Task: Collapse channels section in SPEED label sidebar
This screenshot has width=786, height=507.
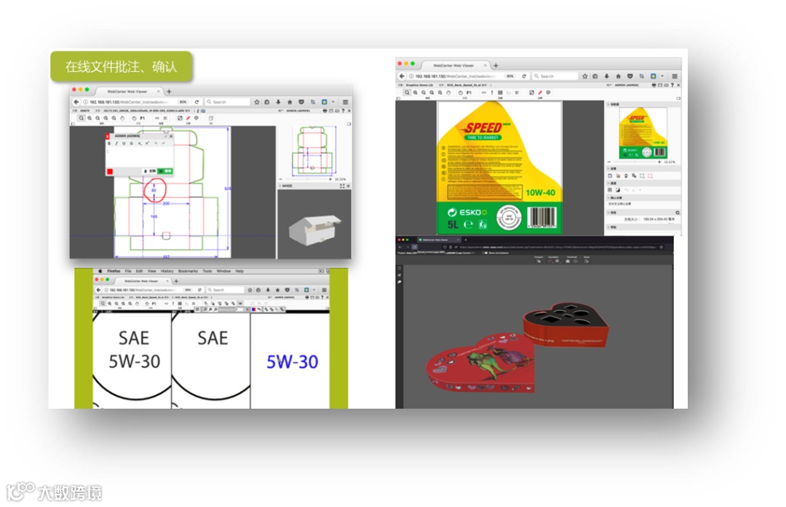Action: (609, 184)
